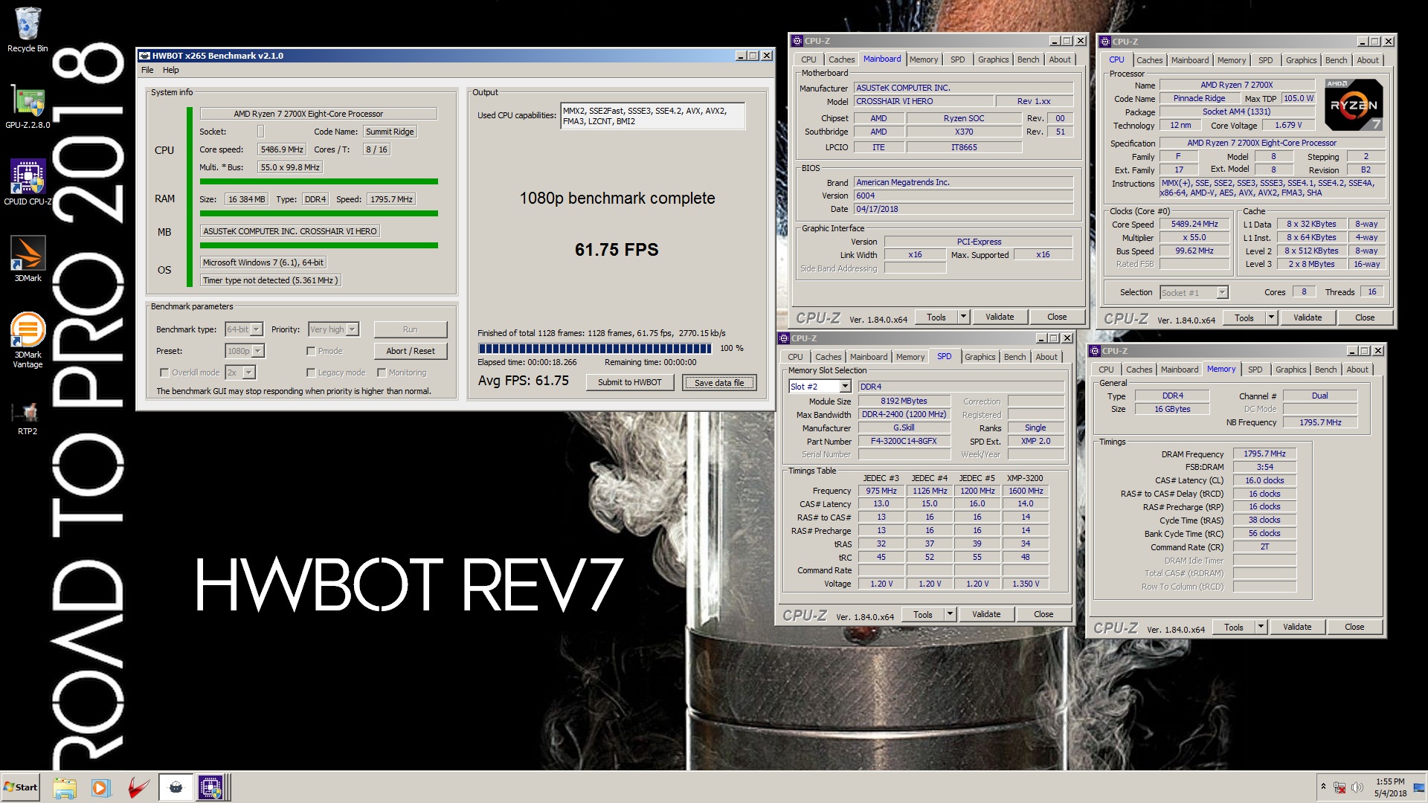Click the green bar under CPU info

[x=318, y=181]
